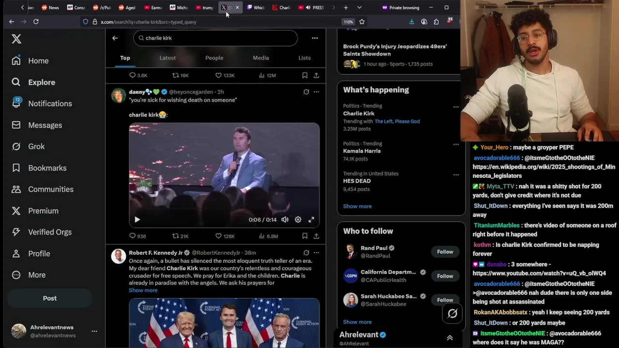The image size is (619, 348).
Task: Open Kamala Harris trend options menu
Action: (x=456, y=145)
